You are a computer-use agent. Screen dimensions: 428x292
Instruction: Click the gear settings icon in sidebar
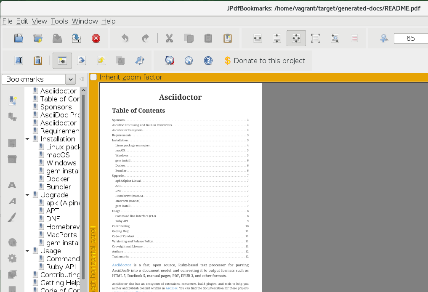[x=12, y=258]
